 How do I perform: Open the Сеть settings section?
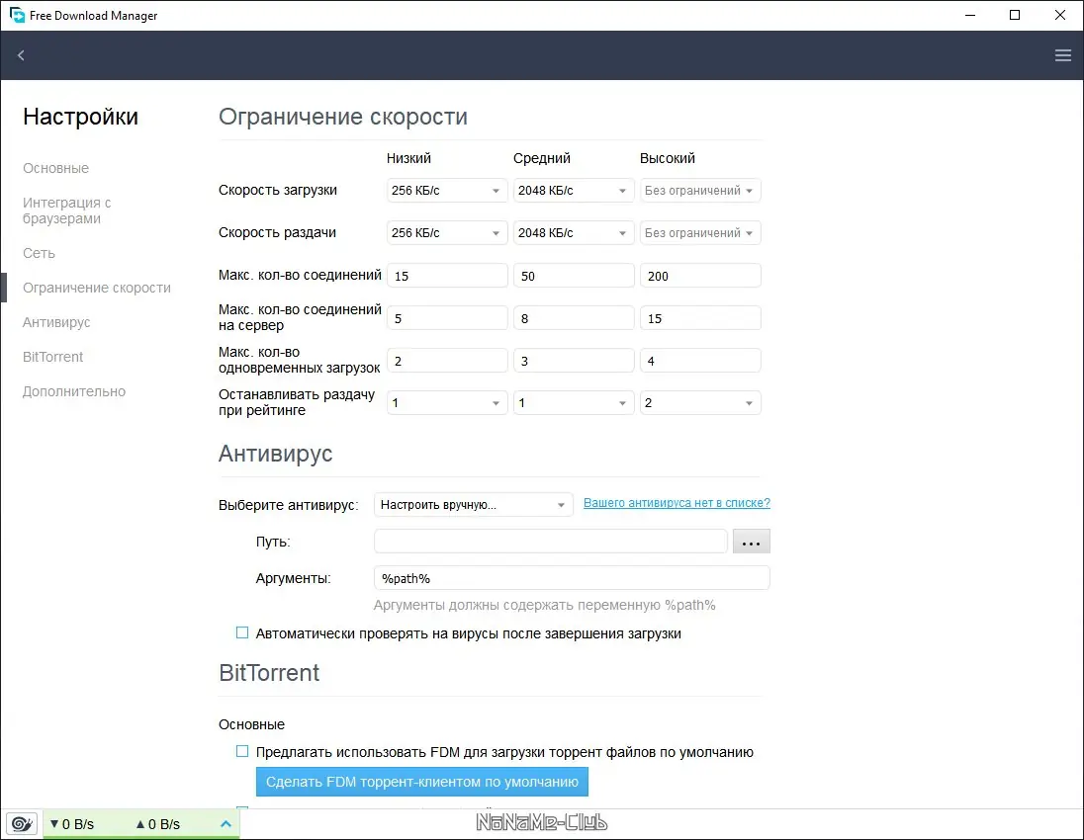39,253
